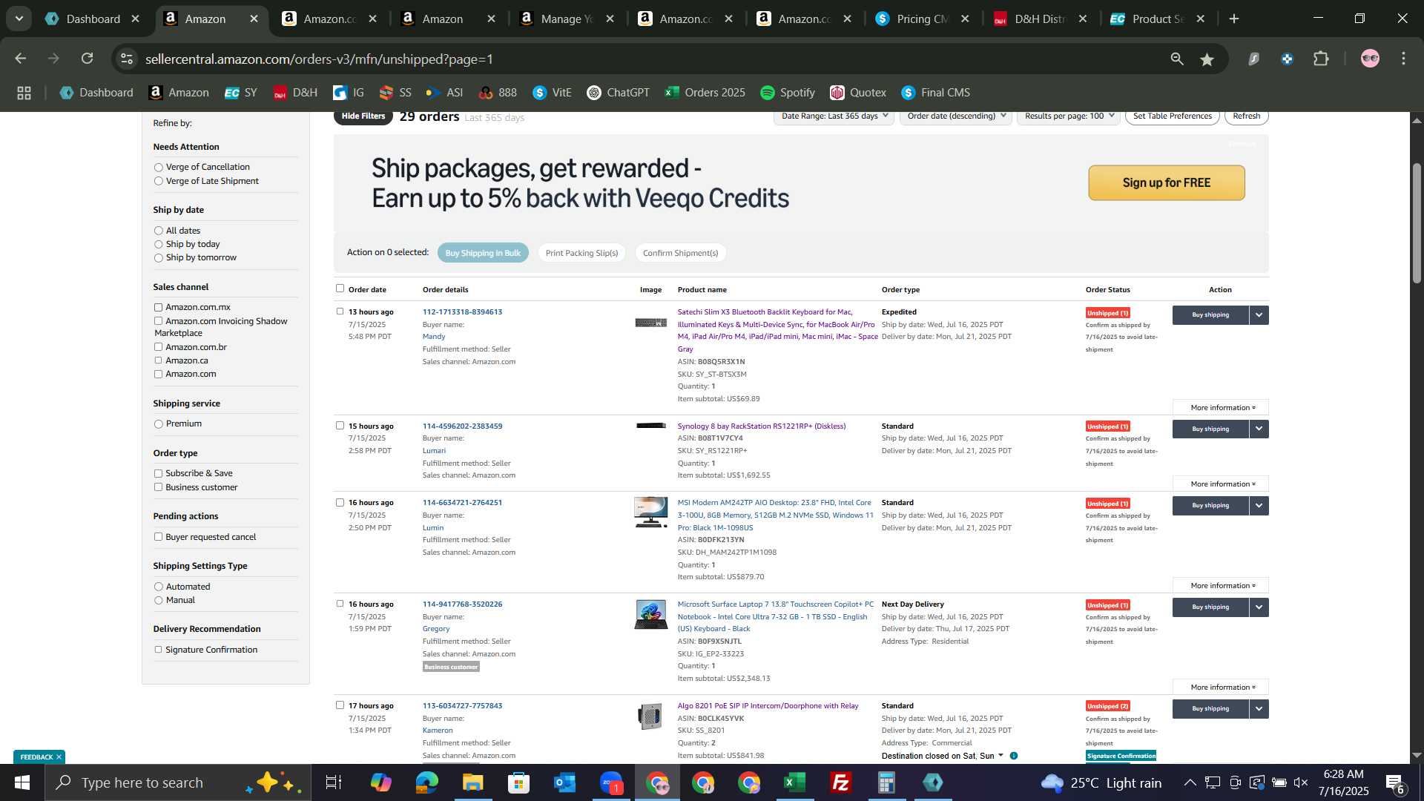Check the Business customer filter
Screen dimensions: 1424x801
(158, 487)
